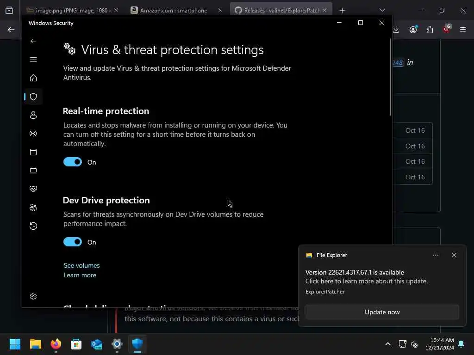Viewport: 474px width, 355px height.
Task: Click the Firefox taskbar icon
Action: pyautogui.click(x=56, y=343)
